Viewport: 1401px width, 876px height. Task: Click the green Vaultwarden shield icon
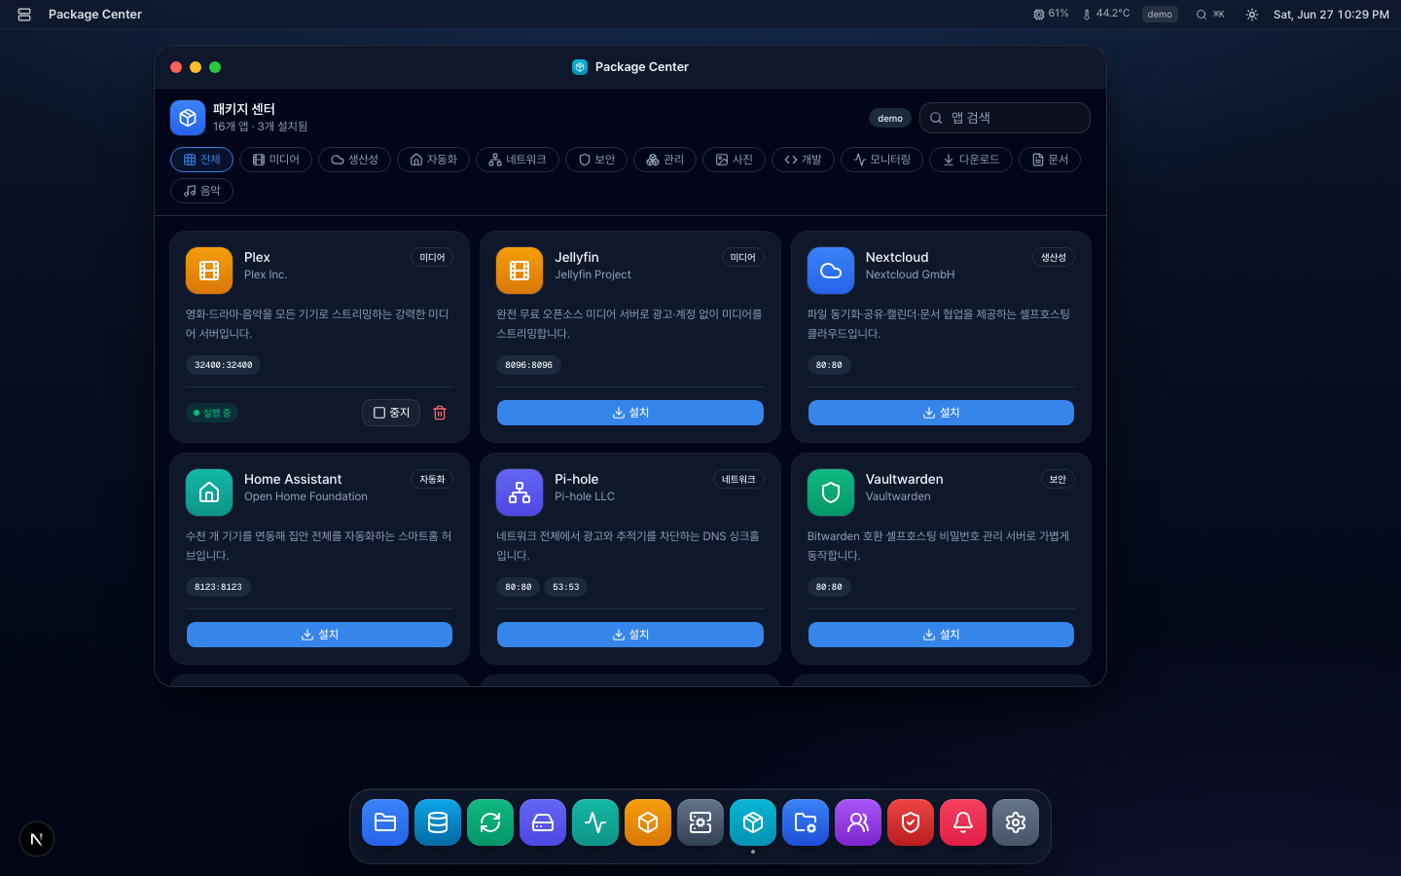[x=831, y=493]
